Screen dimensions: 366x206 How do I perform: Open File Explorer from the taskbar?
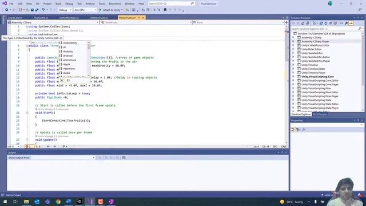tap(26, 201)
